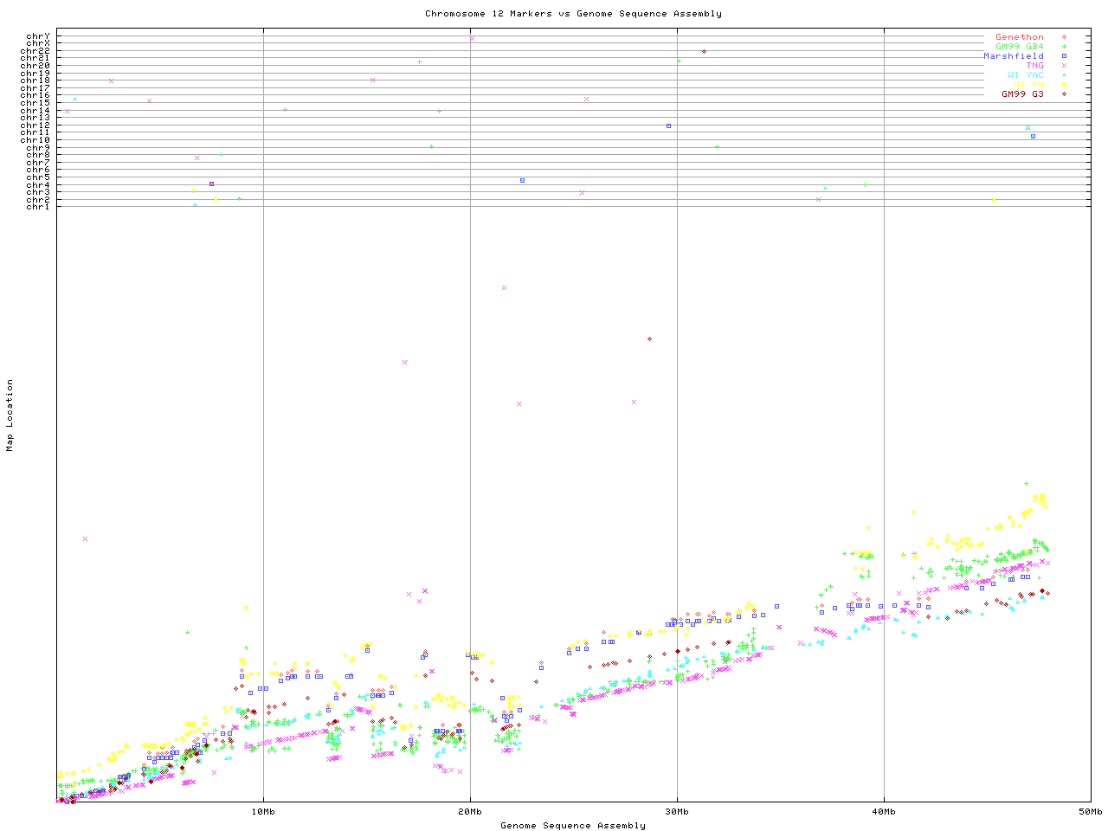Screen dimensions: 1108x831
Task: Click the yellow WI RH star symbol
Action: click(x=1064, y=84)
